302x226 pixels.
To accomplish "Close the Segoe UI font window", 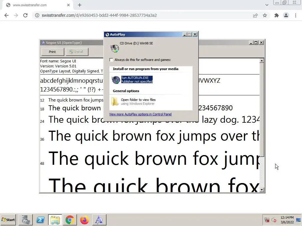I will [261, 43].
